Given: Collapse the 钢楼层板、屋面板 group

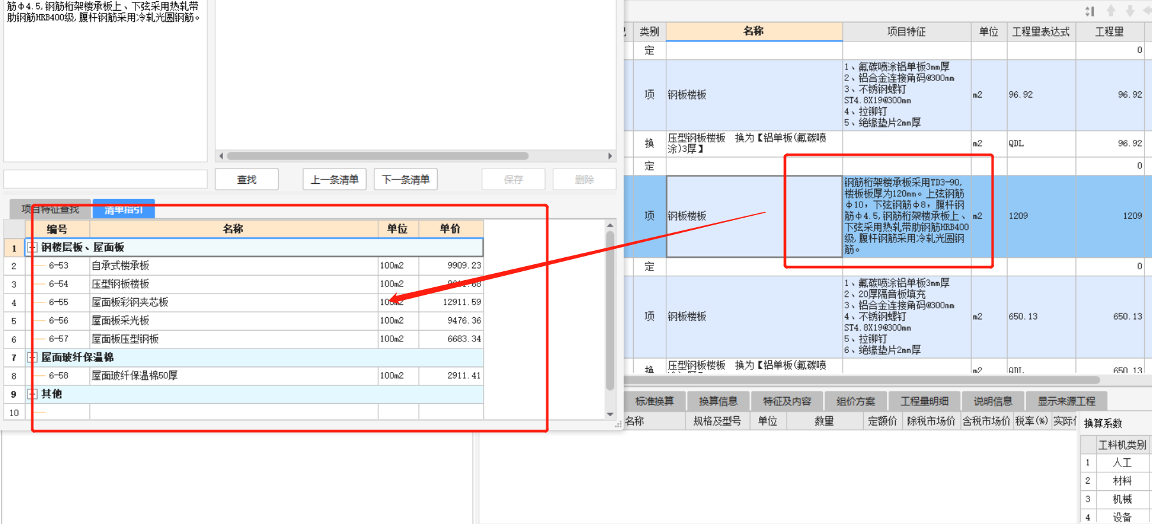Looking at the screenshot, I should tap(32, 247).
